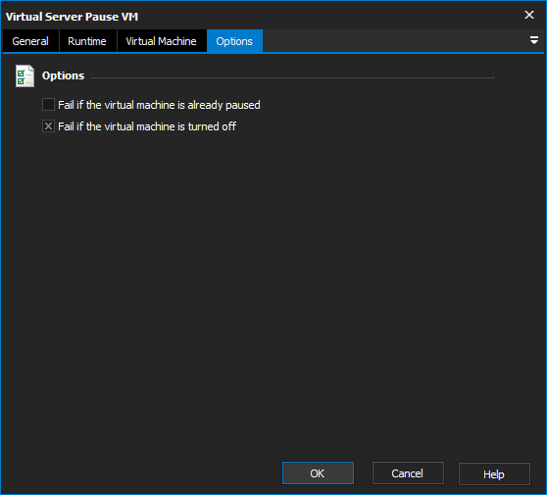Select the Options tab

[x=234, y=41]
